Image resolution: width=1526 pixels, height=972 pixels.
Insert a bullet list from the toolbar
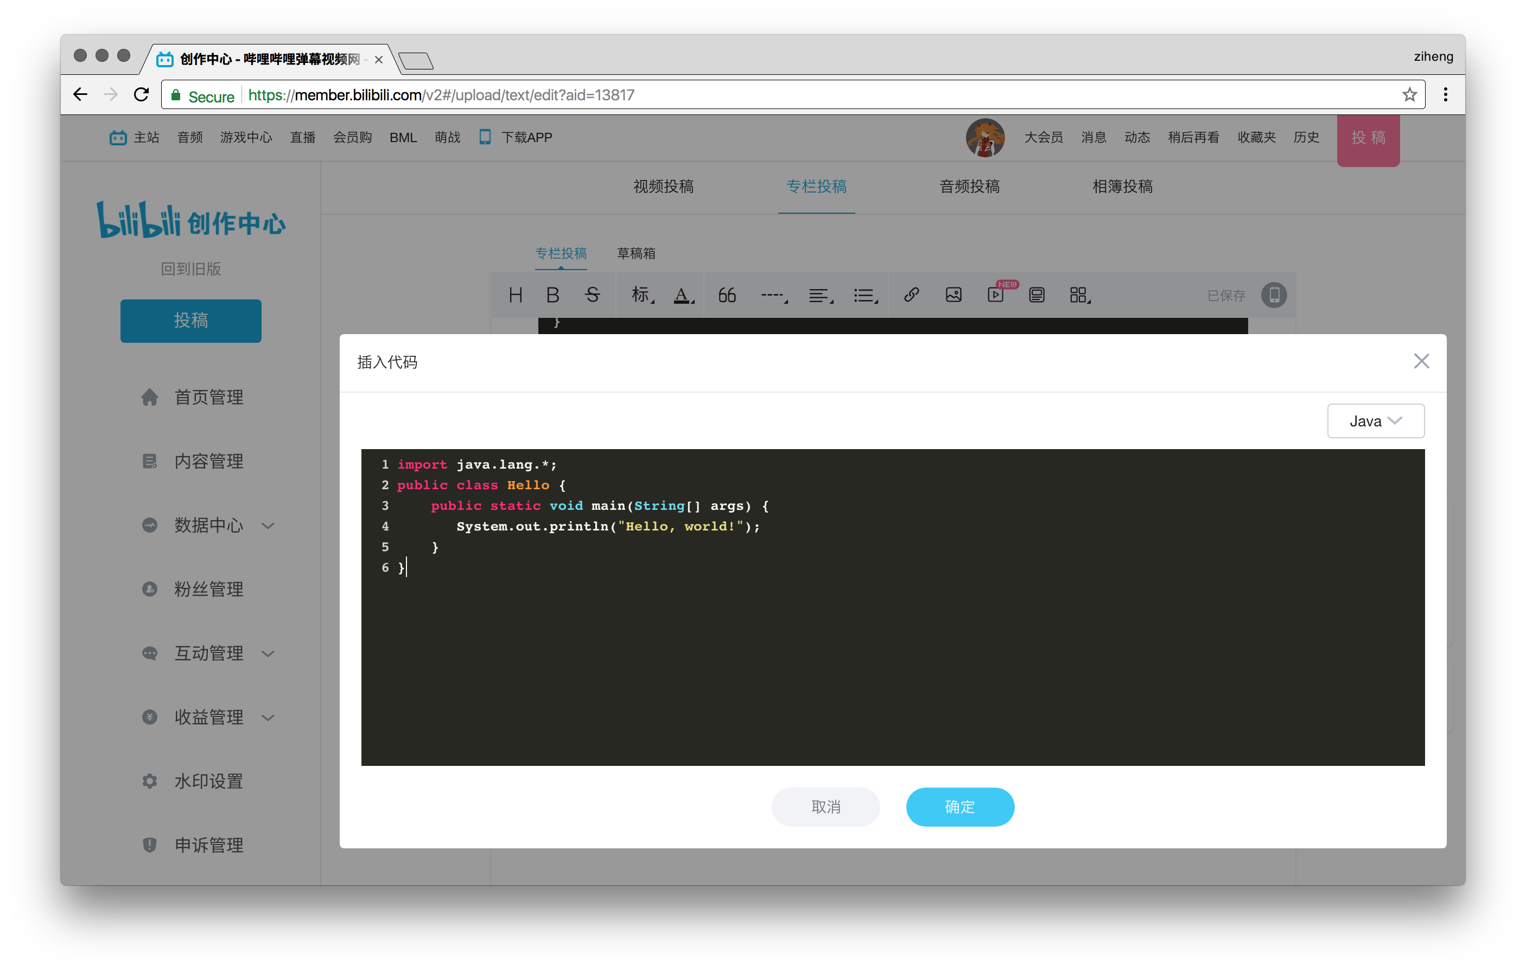(x=864, y=295)
